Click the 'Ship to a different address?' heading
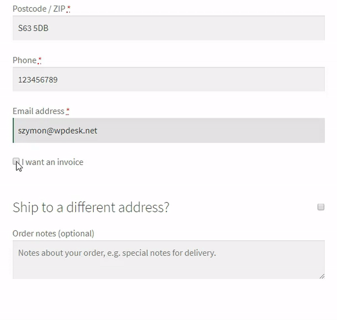This screenshot has height=320, width=337. (90, 207)
